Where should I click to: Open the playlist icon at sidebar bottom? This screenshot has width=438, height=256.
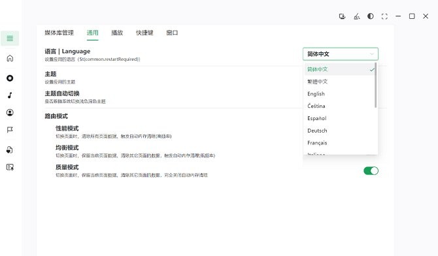tap(10, 167)
